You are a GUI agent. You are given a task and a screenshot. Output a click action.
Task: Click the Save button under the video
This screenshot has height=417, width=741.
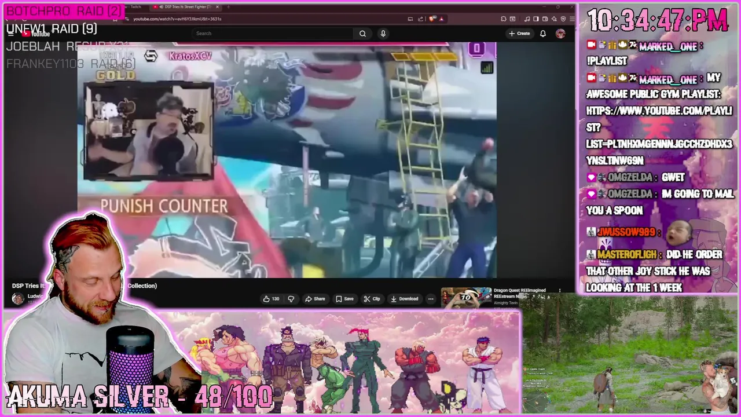point(344,299)
